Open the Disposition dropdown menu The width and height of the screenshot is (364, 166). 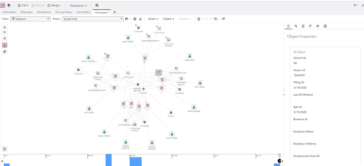click(x=78, y=5)
